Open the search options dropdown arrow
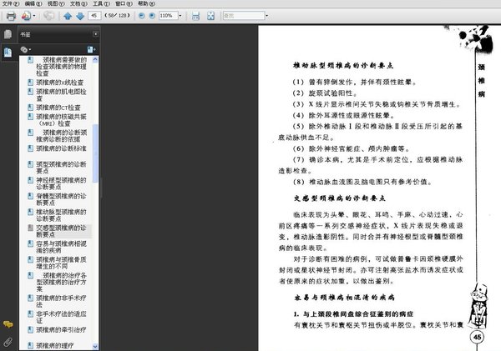This screenshot has height=351, width=501. click(x=267, y=16)
